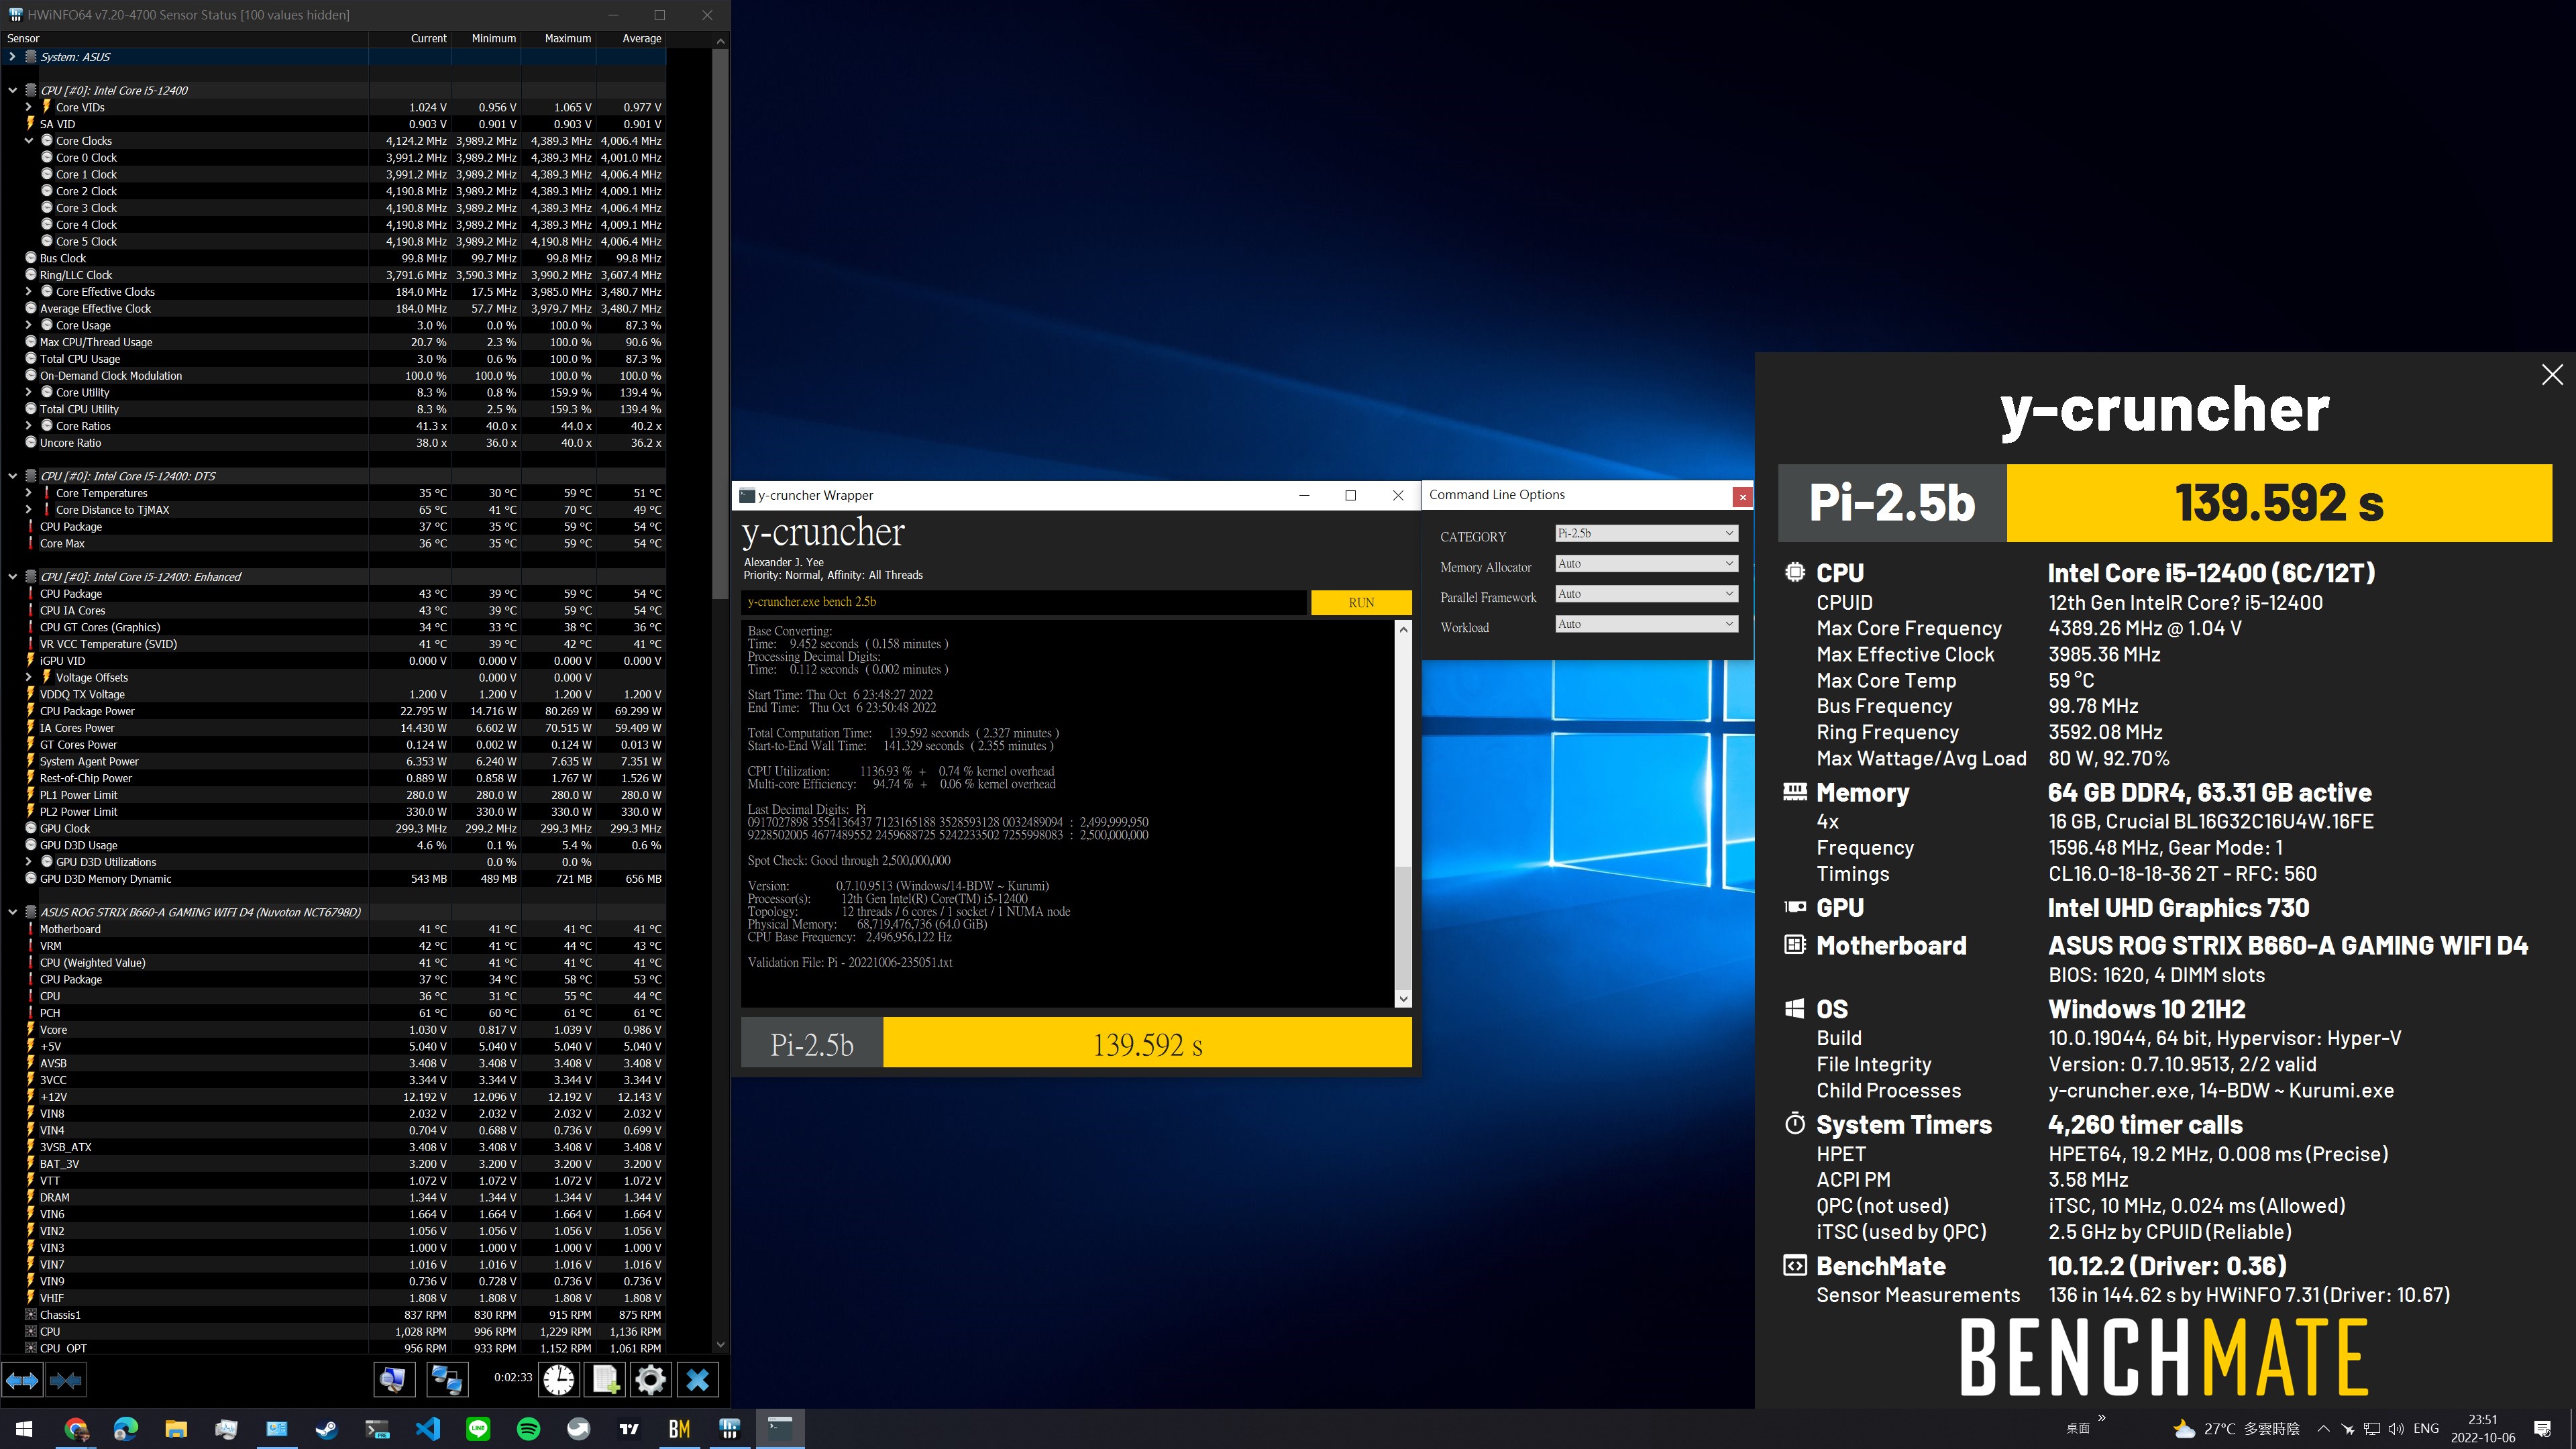The height and width of the screenshot is (1449, 2576).
Task: Click HWiNFO Minimum column header
Action: click(x=486, y=39)
